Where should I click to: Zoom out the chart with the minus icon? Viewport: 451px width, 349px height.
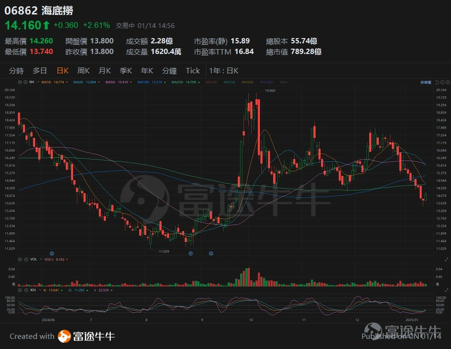pos(442,82)
